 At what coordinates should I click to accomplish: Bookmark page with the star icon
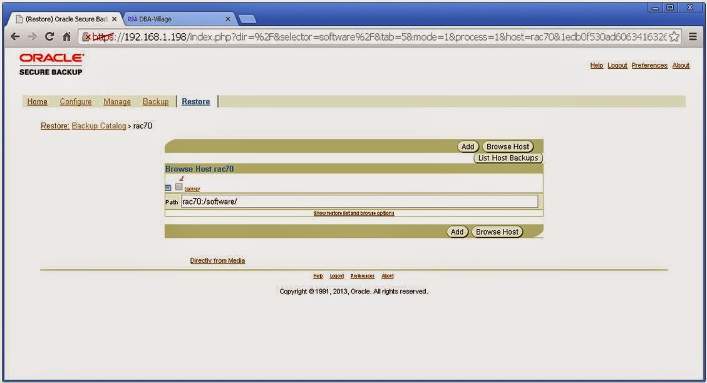coord(674,37)
